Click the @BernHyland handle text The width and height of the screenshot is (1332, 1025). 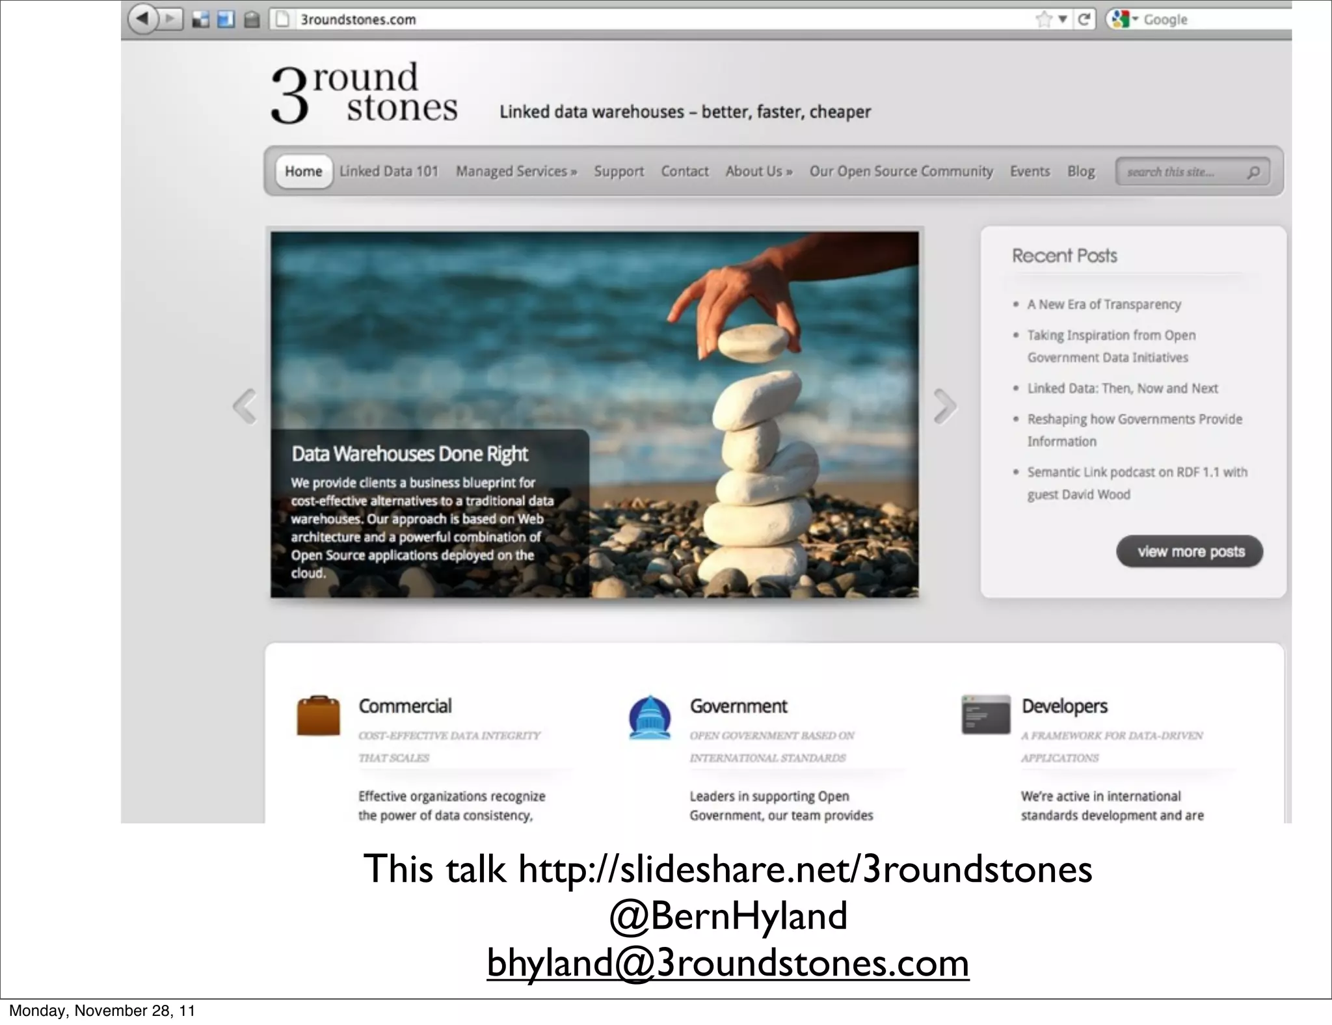point(728,916)
